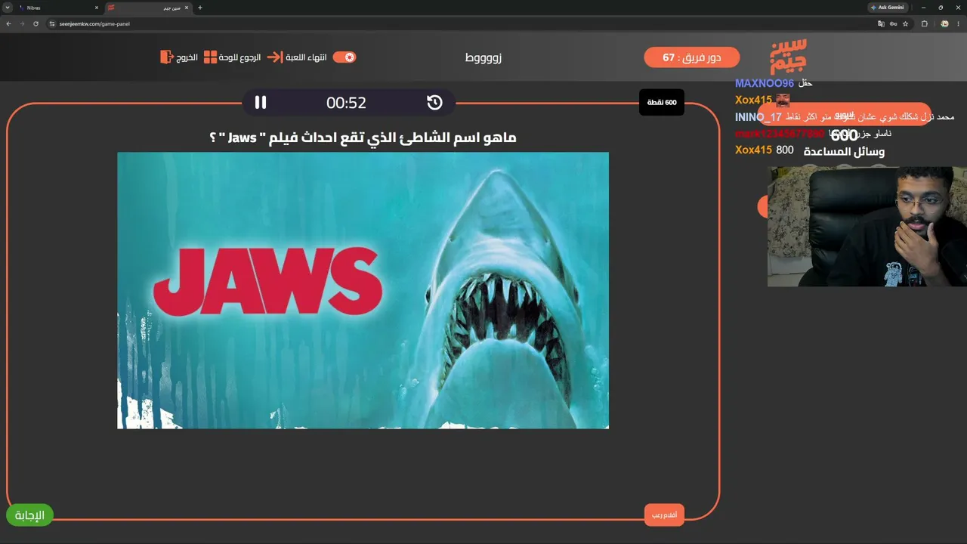Click the أفلام رعب category tag

664,515
